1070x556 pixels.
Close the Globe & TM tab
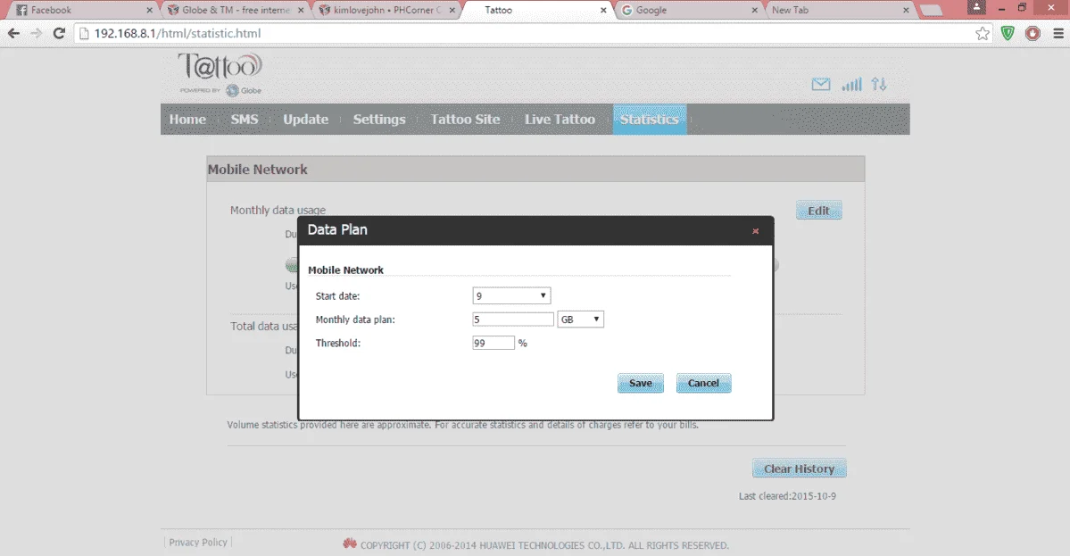[x=301, y=10]
